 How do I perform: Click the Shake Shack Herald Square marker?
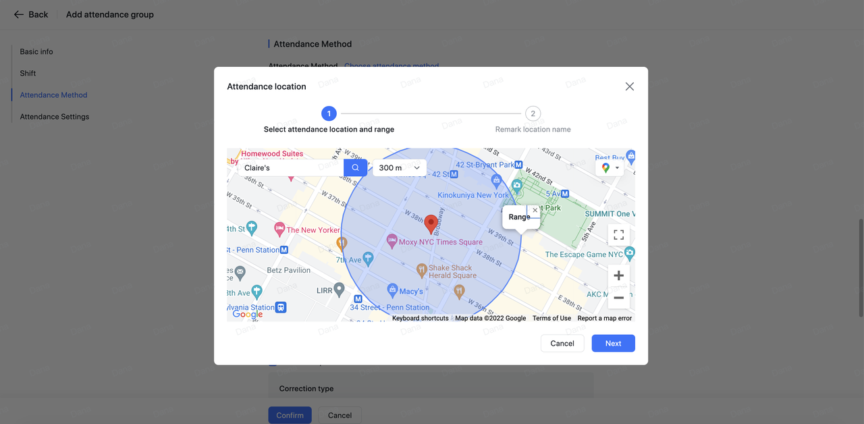421,270
